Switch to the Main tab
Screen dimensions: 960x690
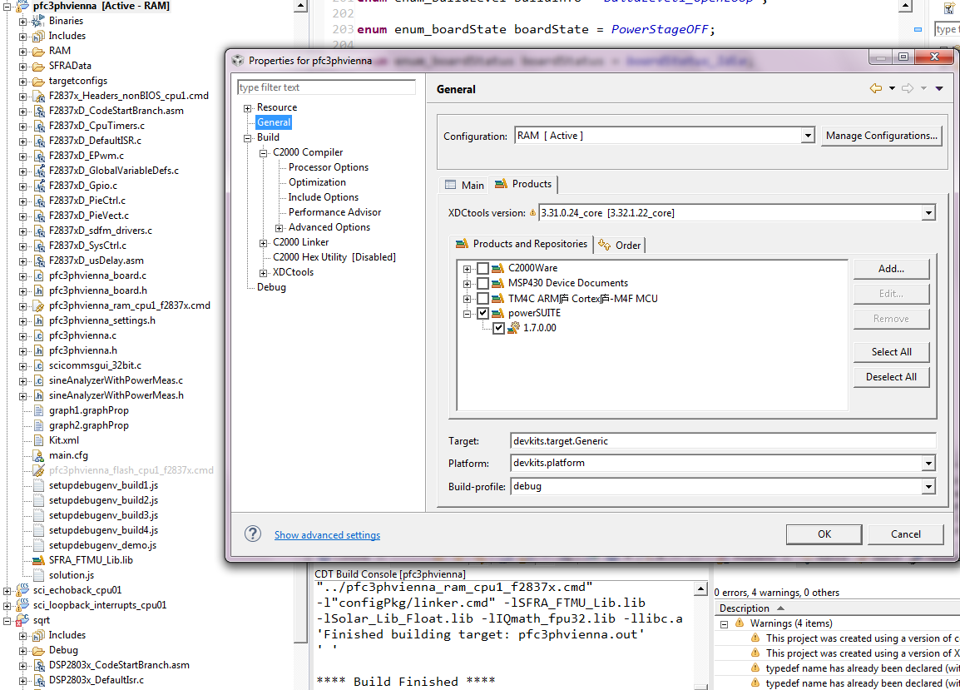point(464,185)
